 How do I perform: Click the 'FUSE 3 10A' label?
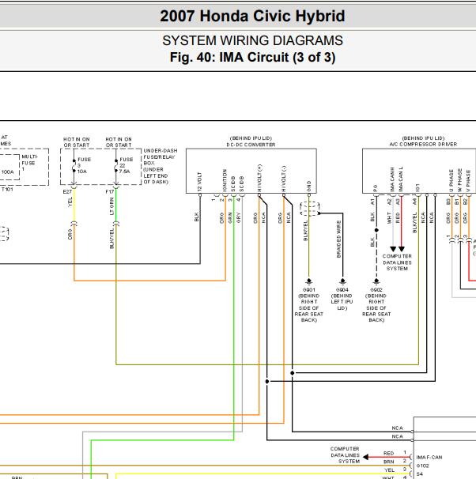click(84, 165)
